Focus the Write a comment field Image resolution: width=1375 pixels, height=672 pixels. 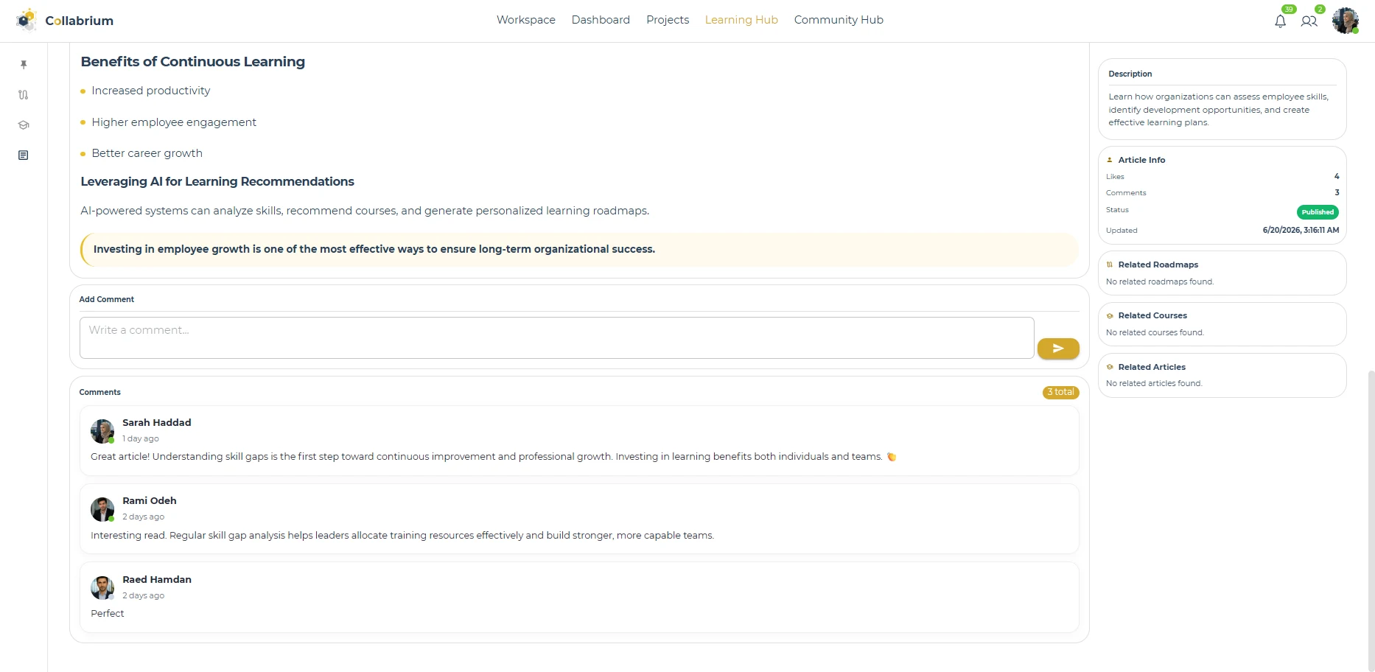(x=557, y=338)
